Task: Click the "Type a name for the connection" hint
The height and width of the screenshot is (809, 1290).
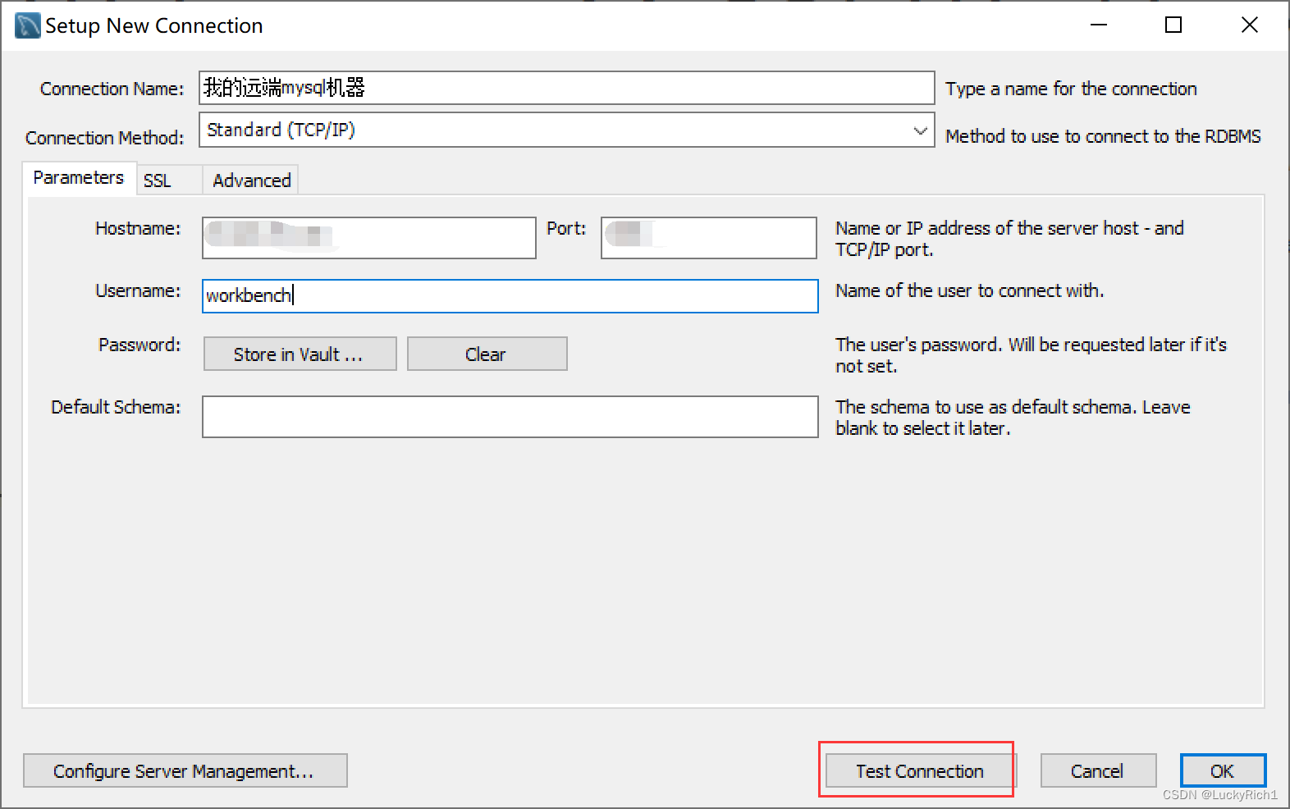Action: coord(1071,89)
